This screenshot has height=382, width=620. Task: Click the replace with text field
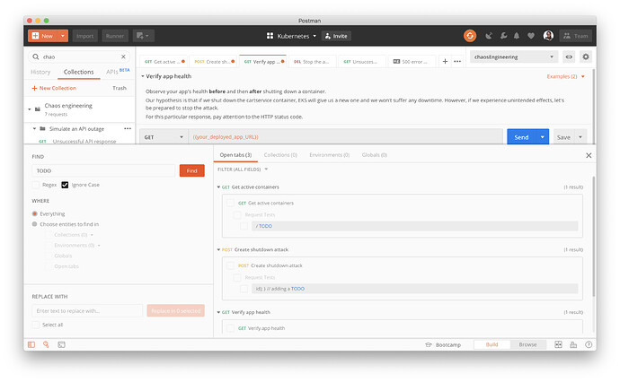coord(87,311)
